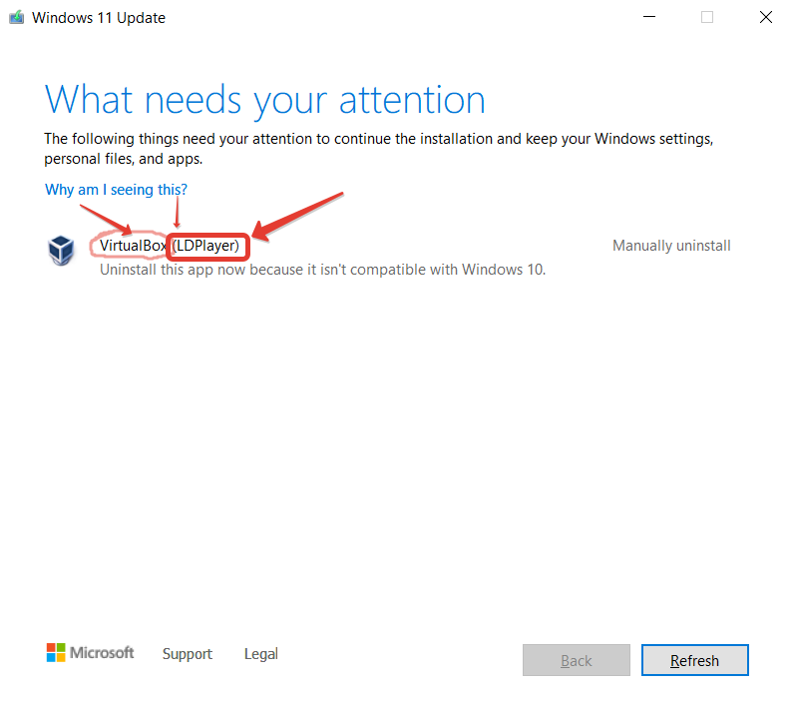Click the Back button
Screen dimensions: 793x701
click(x=576, y=660)
